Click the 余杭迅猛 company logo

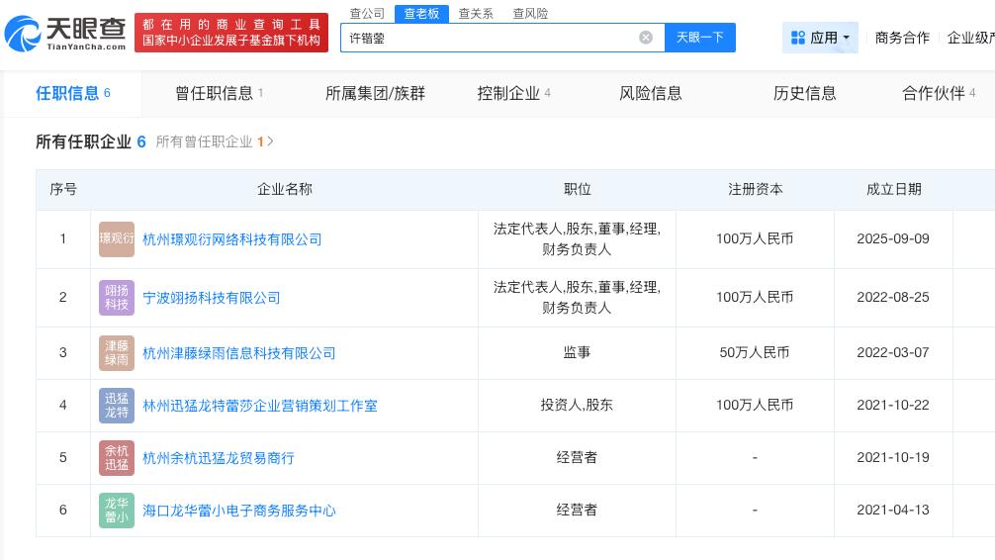pyautogui.click(x=117, y=458)
